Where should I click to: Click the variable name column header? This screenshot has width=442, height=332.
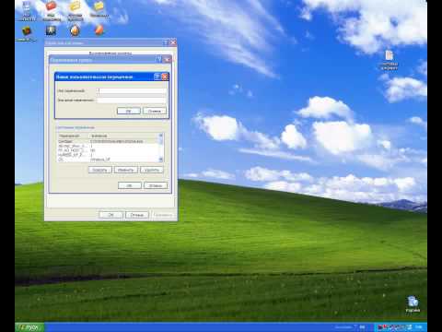click(x=74, y=136)
